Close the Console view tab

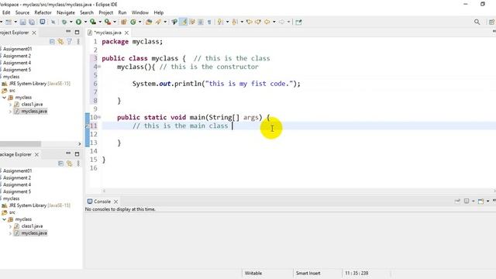(x=115, y=201)
